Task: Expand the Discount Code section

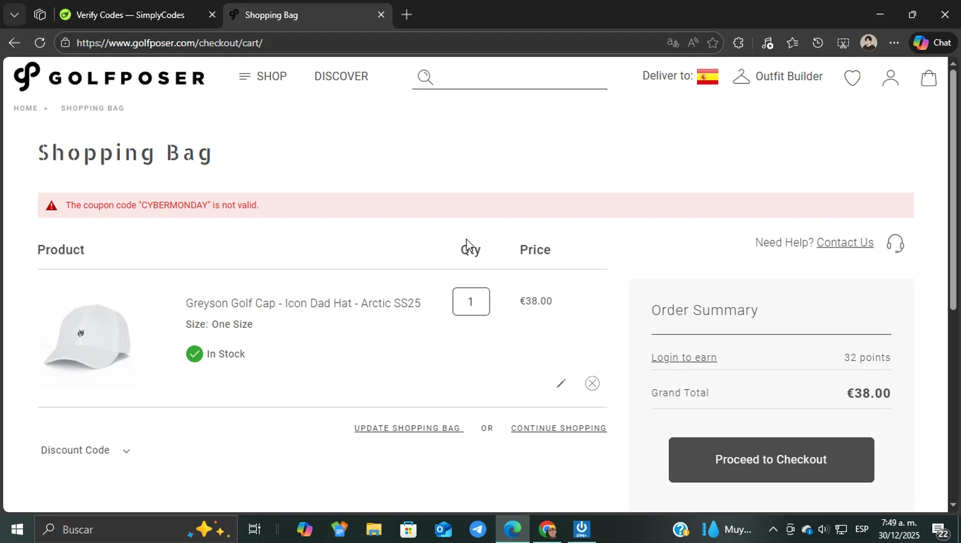Action: (85, 451)
